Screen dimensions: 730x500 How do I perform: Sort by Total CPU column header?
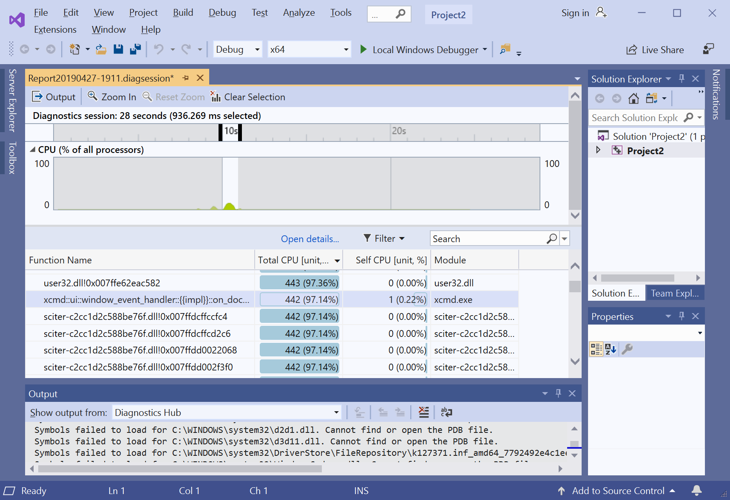pos(299,260)
